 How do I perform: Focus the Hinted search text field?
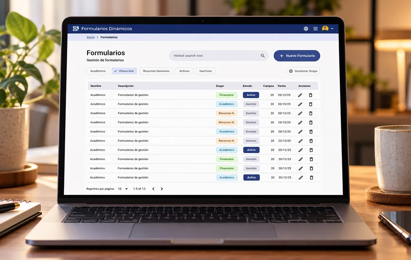coord(219,56)
